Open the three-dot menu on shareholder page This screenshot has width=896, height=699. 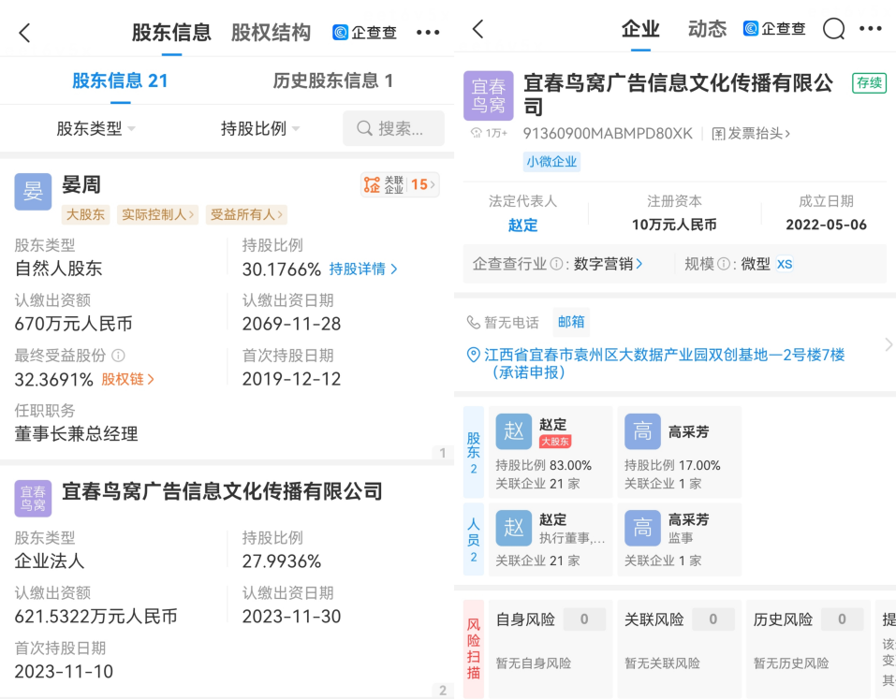428,33
